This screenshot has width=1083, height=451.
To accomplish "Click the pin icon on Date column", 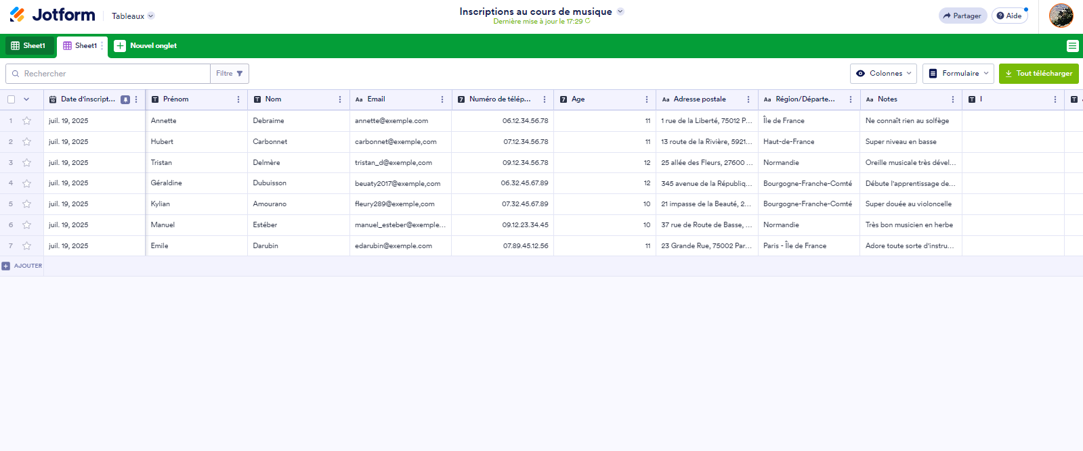I will point(125,99).
